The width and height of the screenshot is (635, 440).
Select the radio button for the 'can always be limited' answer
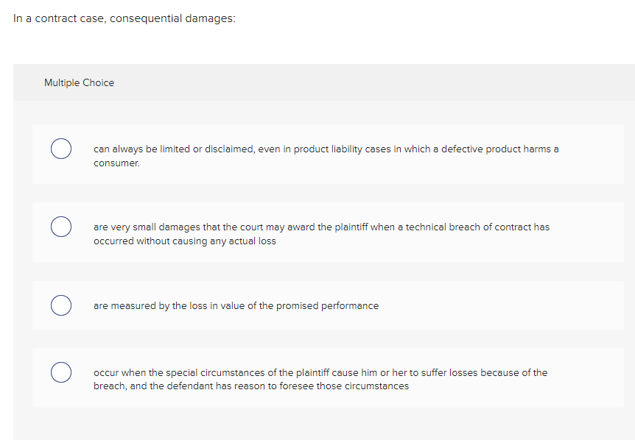[x=61, y=149]
